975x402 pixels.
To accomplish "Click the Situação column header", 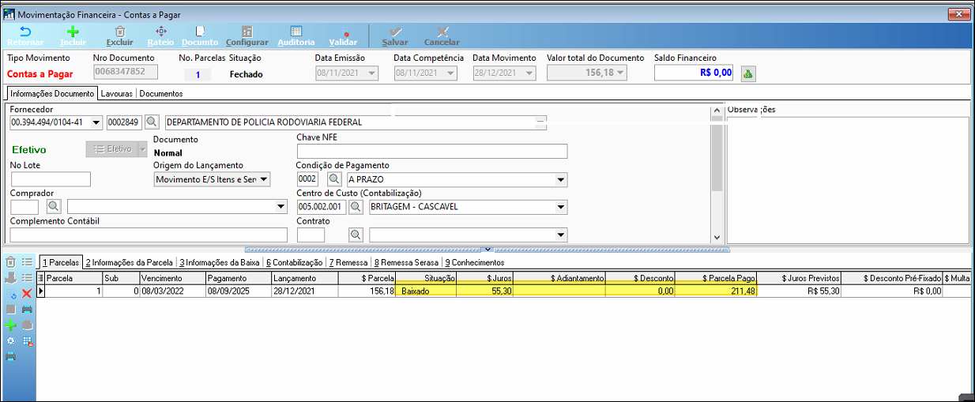I will click(x=426, y=279).
